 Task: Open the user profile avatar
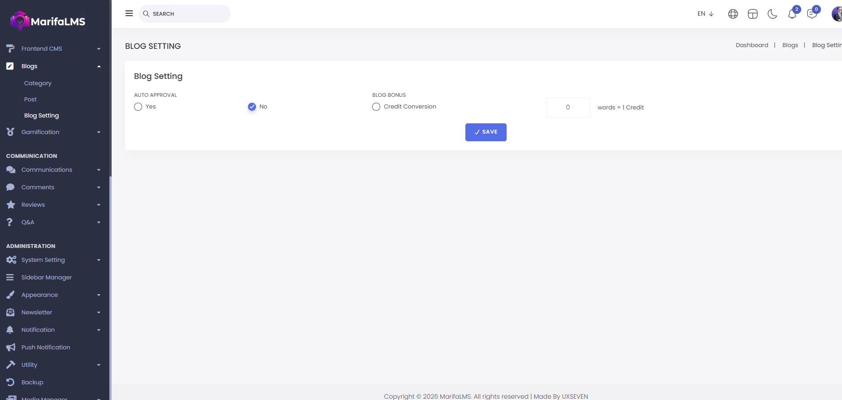click(x=837, y=14)
